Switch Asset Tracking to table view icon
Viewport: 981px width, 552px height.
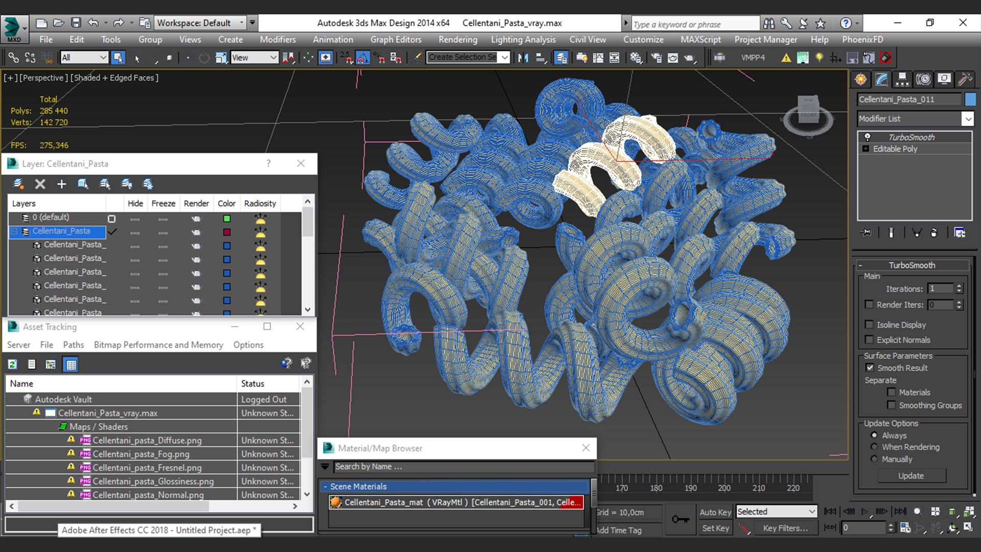[x=71, y=364]
